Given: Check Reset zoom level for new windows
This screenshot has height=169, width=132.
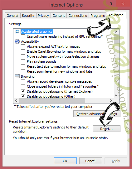Looking at the screenshot, I should coord(23,71).
